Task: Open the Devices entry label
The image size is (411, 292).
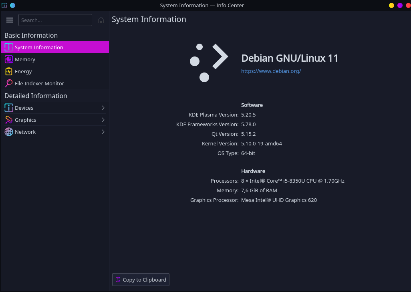Action: tap(24, 108)
